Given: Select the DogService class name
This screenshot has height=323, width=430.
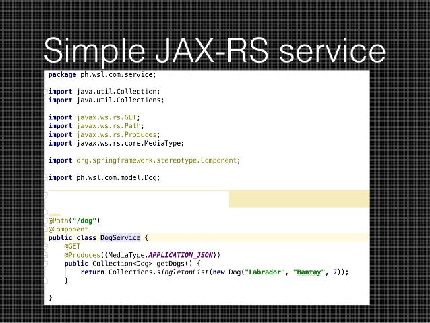Looking at the screenshot, I should [121, 237].
